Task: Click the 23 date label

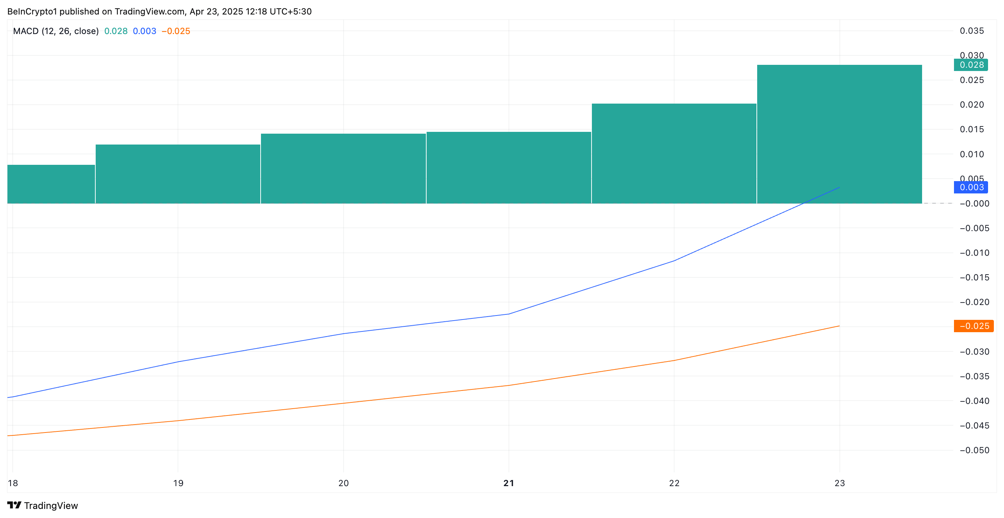Action: [839, 483]
